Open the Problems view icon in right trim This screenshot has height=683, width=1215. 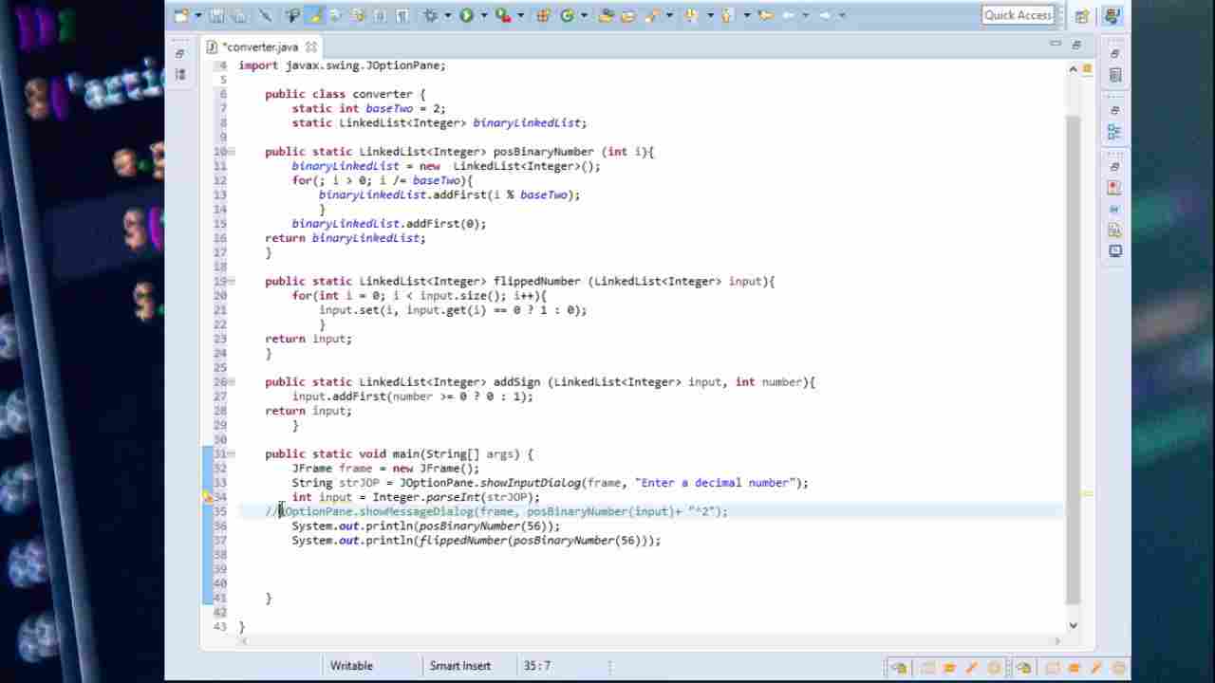[x=1114, y=188]
